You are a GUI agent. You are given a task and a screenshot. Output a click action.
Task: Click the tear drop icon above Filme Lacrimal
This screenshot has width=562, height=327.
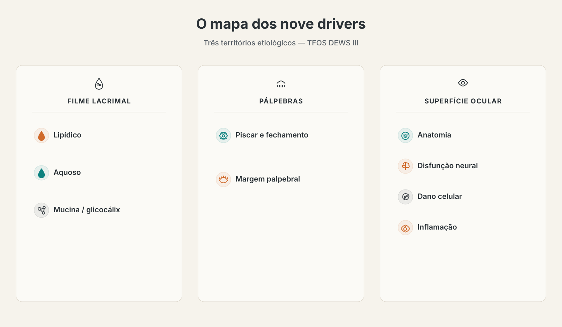coord(99,84)
